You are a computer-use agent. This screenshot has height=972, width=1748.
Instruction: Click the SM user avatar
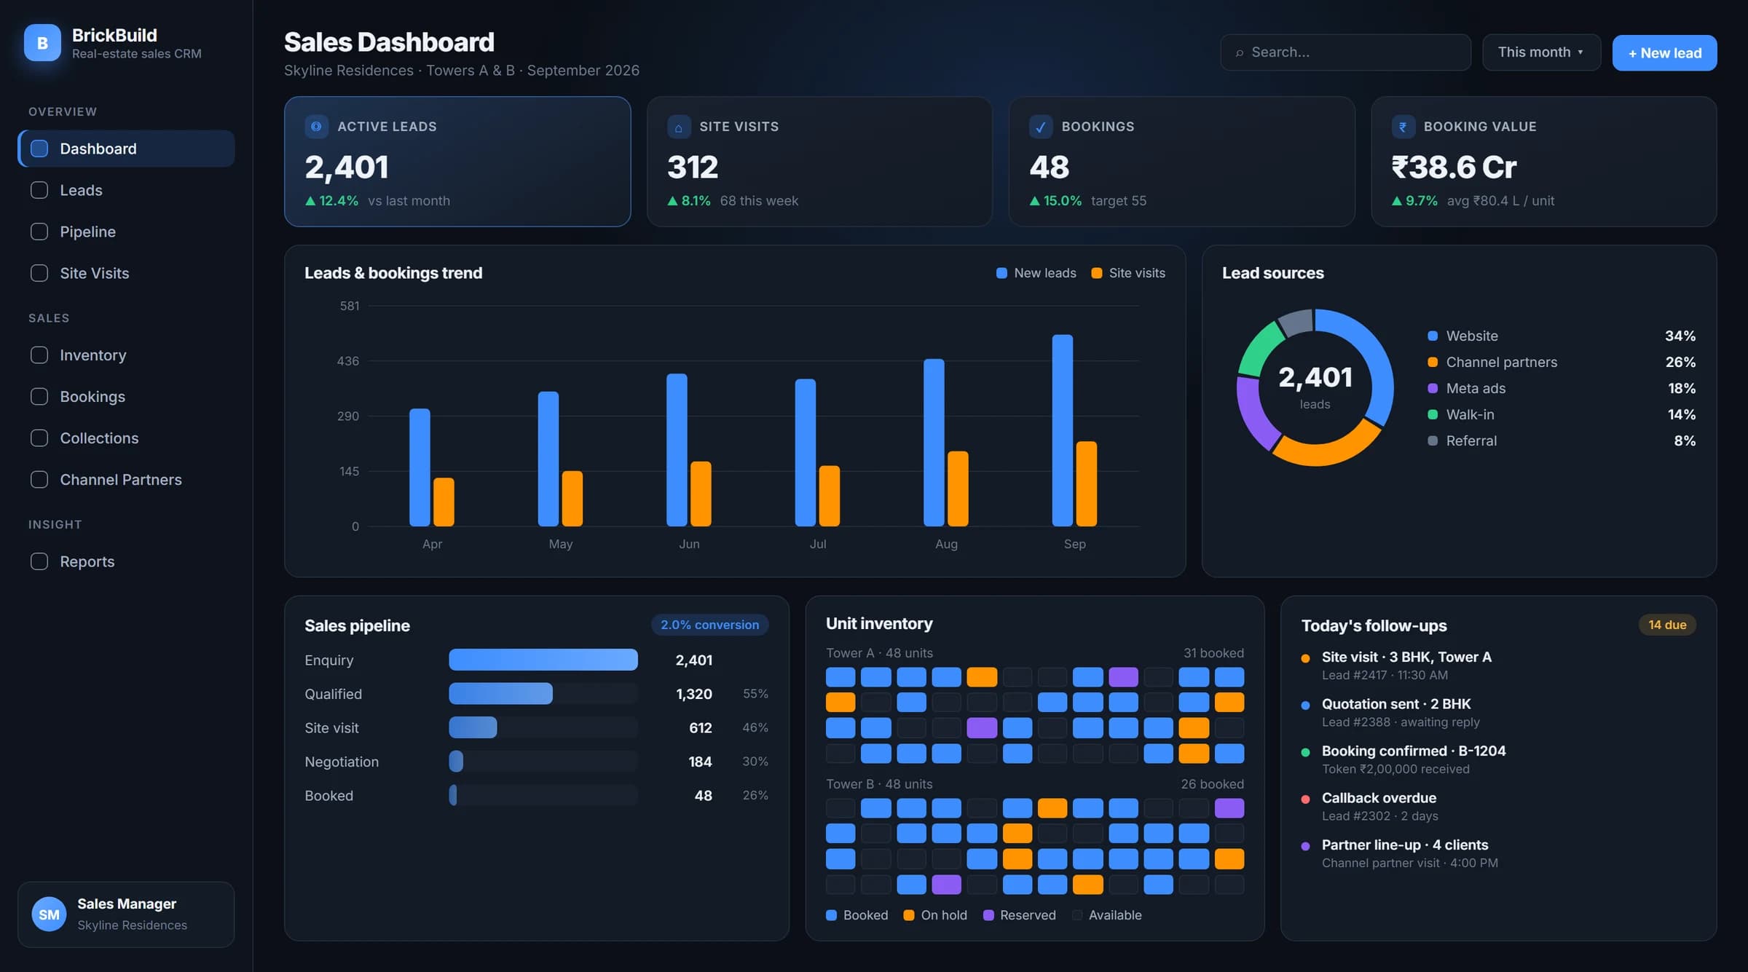[x=49, y=914]
